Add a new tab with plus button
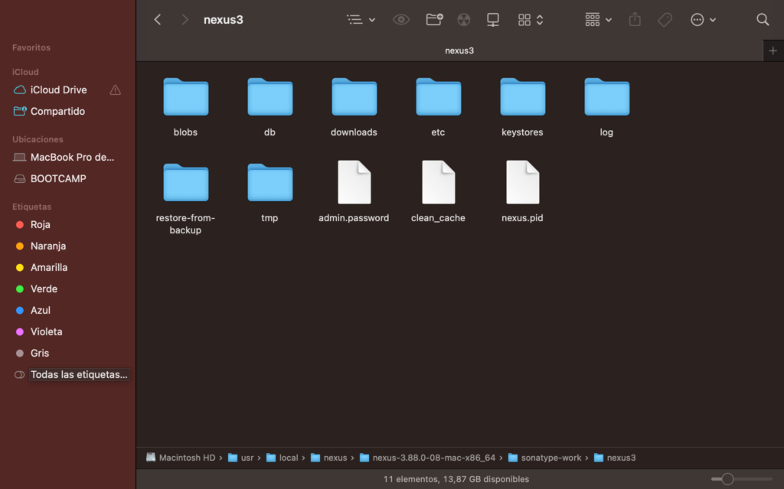 pyautogui.click(x=773, y=51)
